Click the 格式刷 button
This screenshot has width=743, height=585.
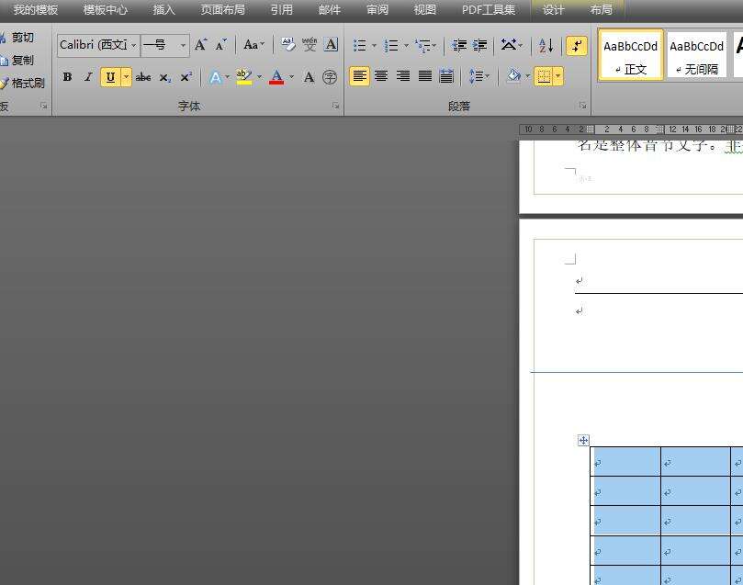(22, 83)
